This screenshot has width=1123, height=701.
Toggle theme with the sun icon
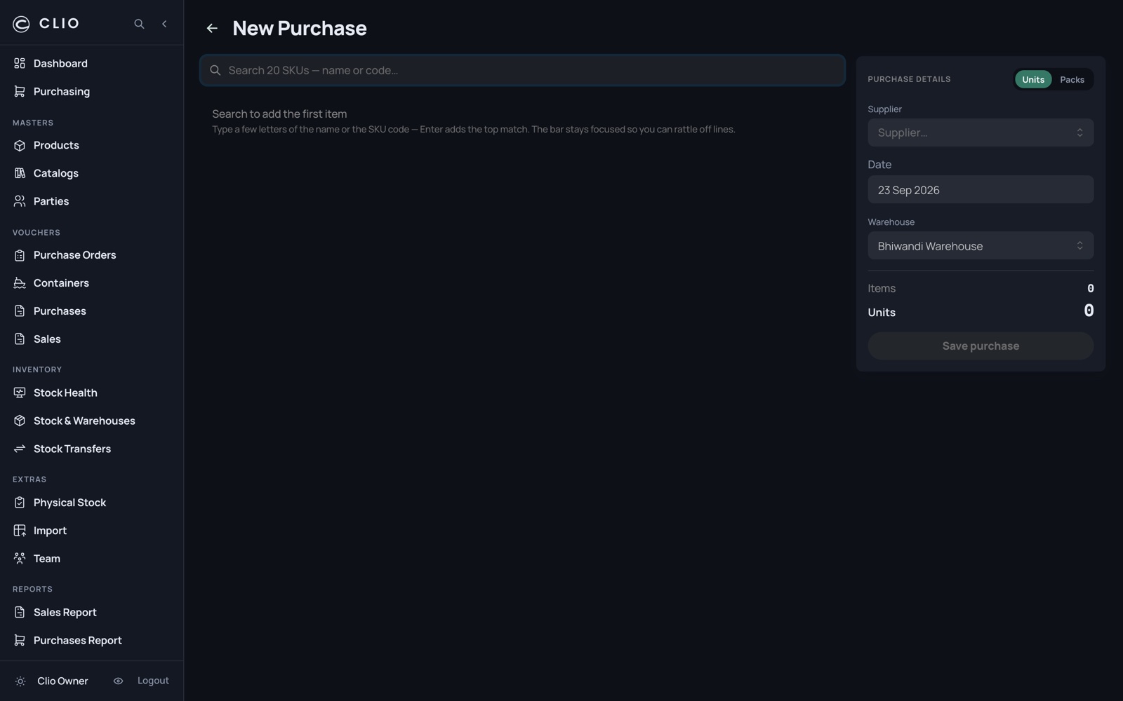click(x=20, y=681)
